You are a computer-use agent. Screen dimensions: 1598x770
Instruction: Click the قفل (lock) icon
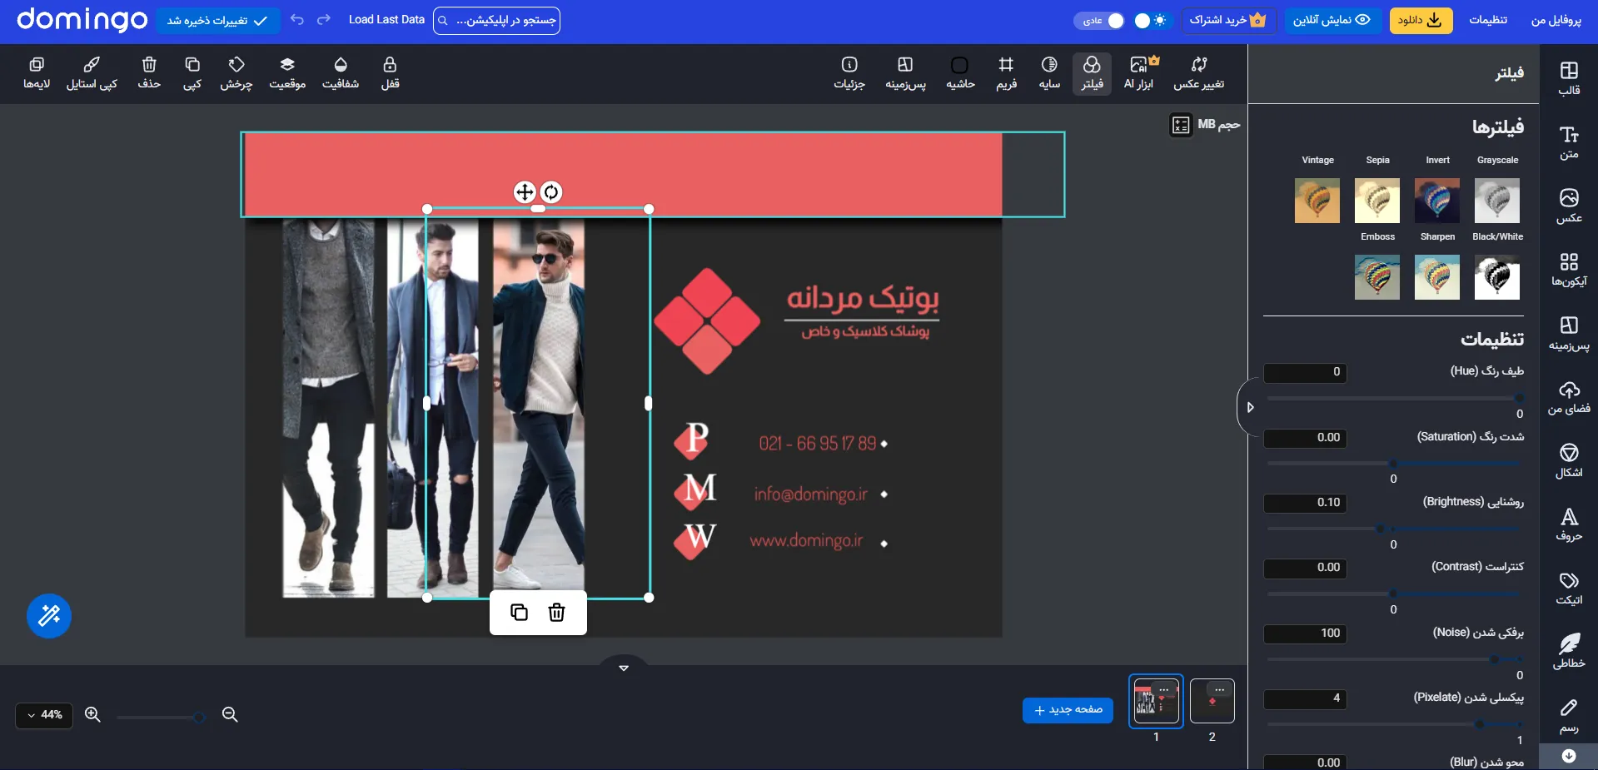point(390,73)
